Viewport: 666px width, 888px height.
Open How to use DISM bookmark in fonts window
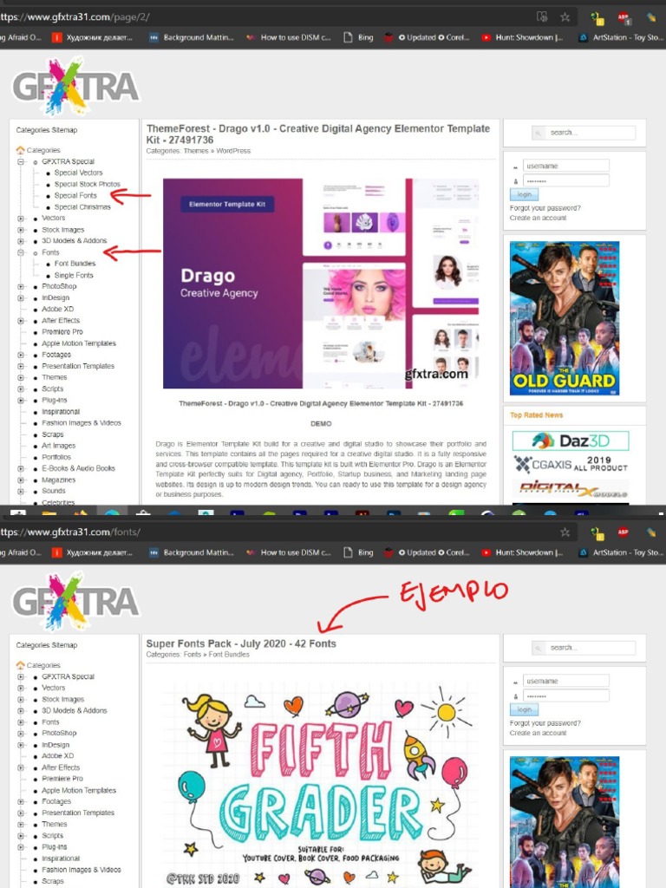point(289,552)
